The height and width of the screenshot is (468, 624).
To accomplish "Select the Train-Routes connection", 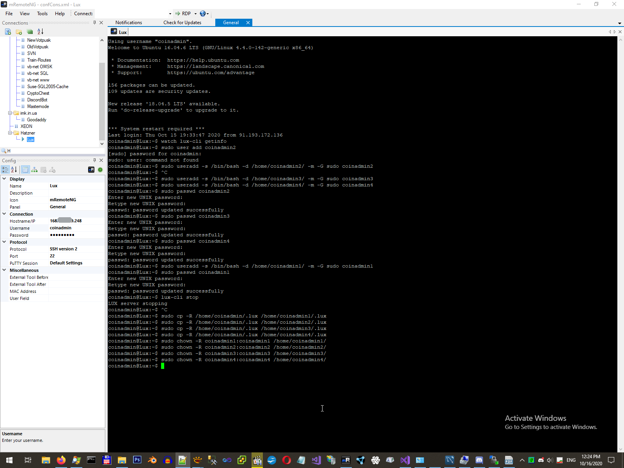I will pos(39,60).
